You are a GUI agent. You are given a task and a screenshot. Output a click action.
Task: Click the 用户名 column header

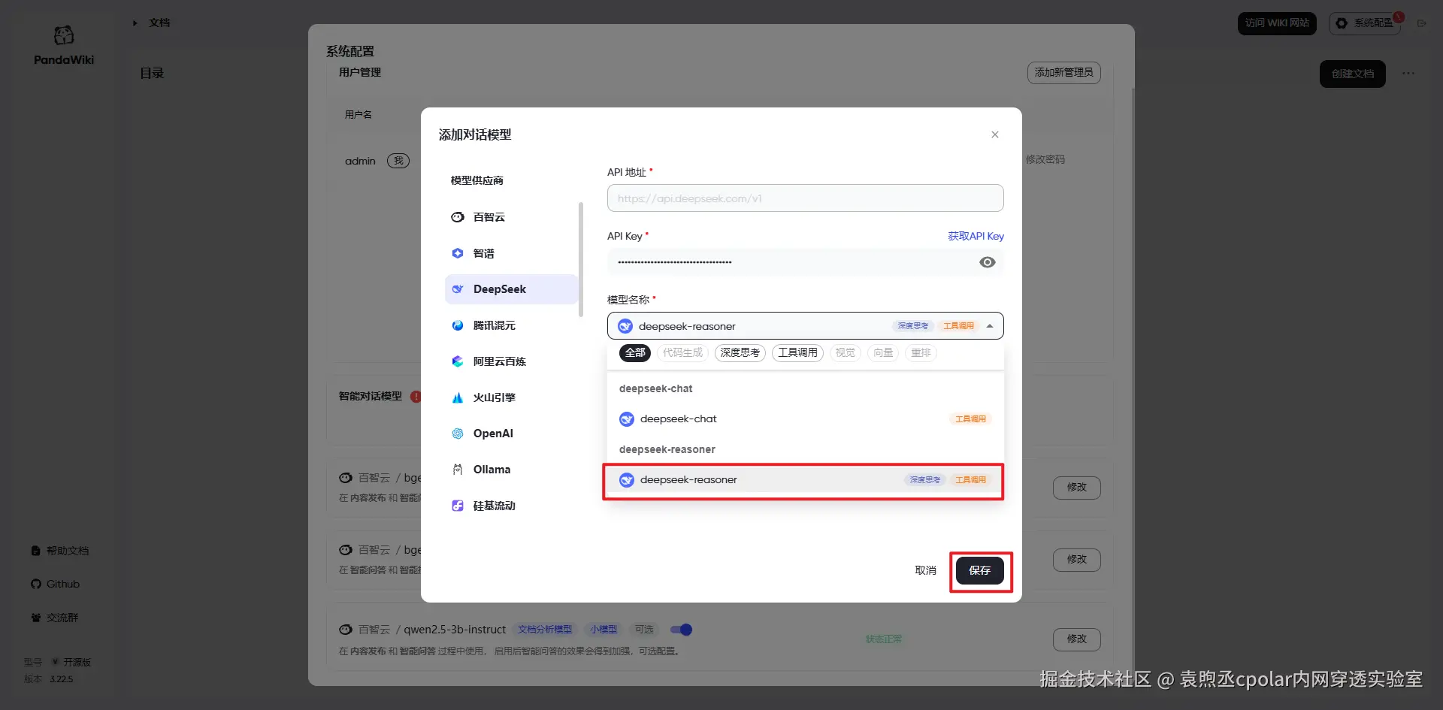(358, 115)
